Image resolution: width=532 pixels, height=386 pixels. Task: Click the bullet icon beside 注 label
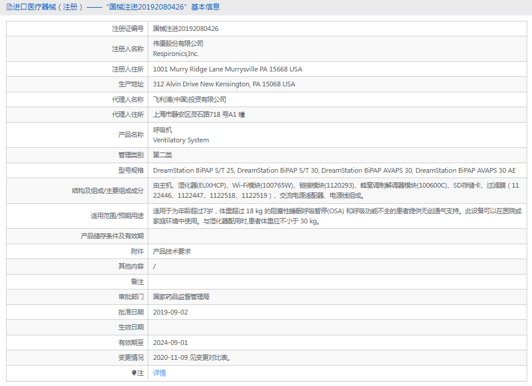(x=134, y=373)
